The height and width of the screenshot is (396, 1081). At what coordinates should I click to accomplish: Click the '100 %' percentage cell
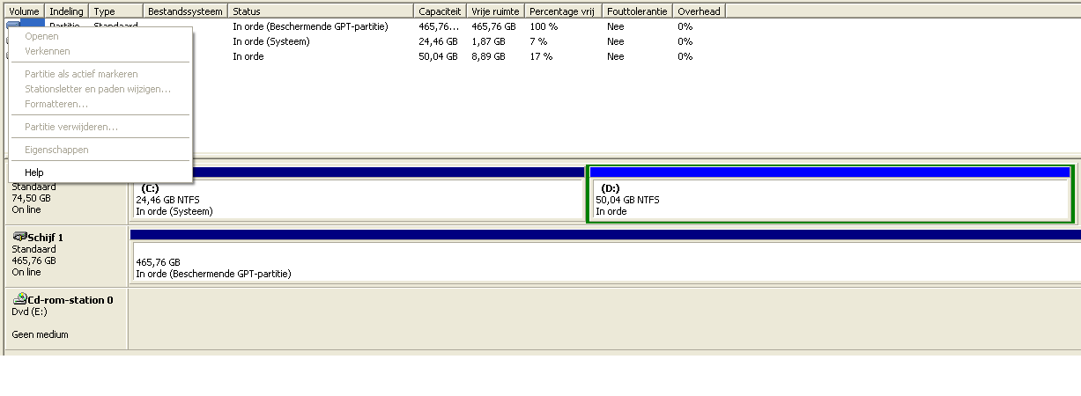[x=544, y=26]
